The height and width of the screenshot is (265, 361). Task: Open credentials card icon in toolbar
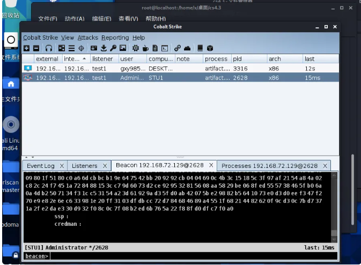[x=94, y=48]
